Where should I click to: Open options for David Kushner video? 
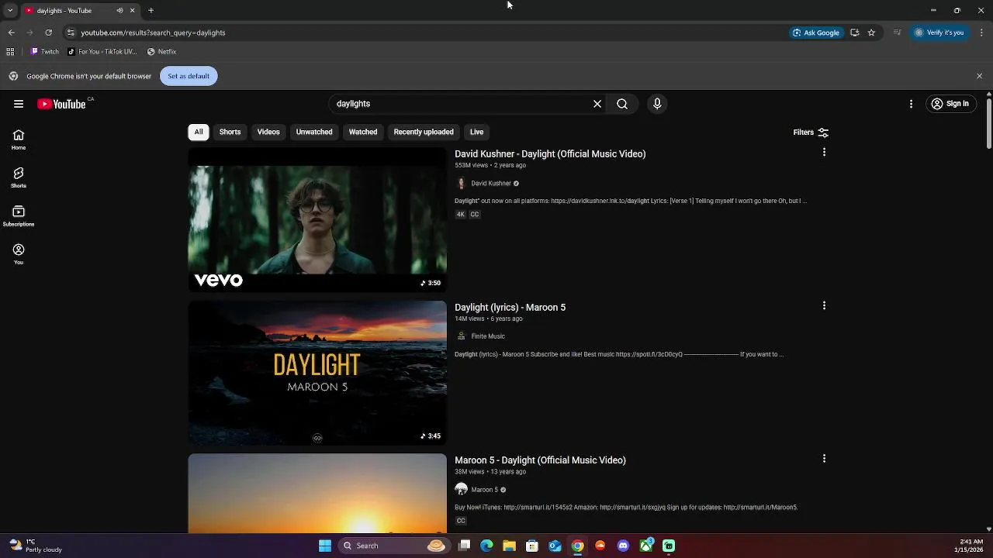point(824,153)
